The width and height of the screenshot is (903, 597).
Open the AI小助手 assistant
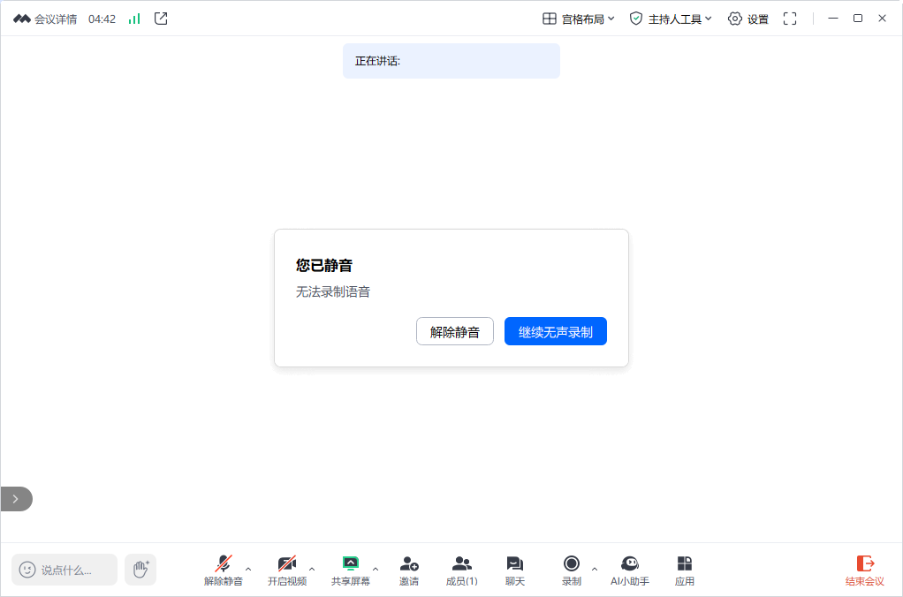(630, 571)
